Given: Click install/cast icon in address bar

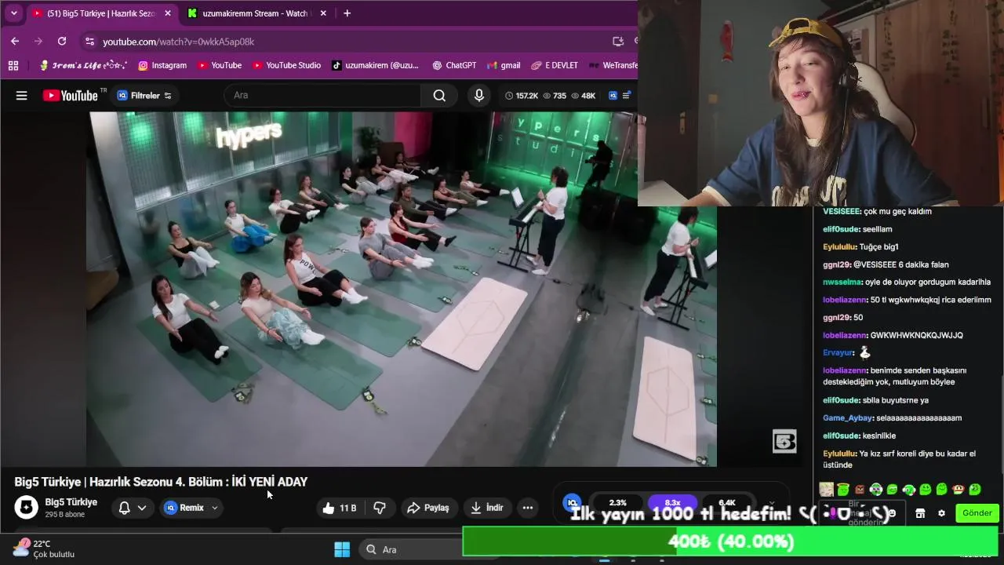Looking at the screenshot, I should [x=618, y=42].
